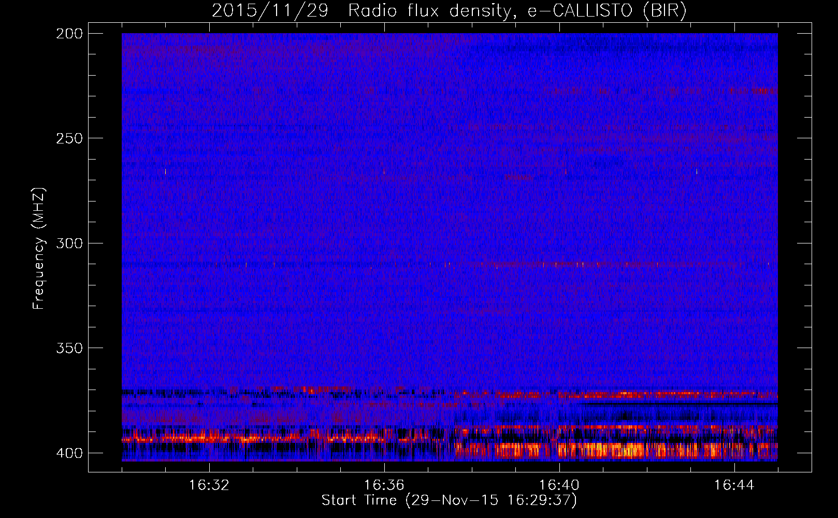
Task: Click the 16:40 time tick label
Action: (x=559, y=485)
